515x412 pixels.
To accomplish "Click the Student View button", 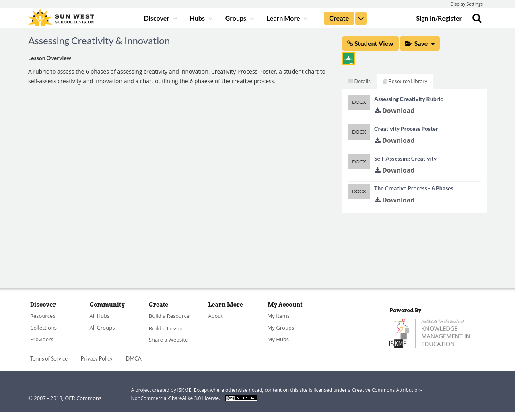I will pos(370,43).
